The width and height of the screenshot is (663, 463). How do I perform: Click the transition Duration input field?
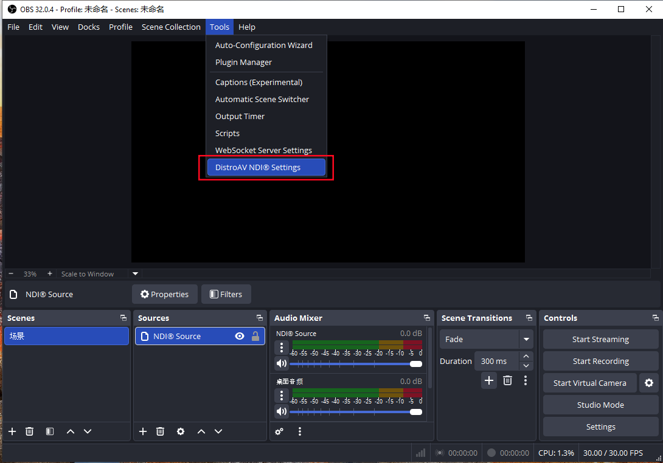[496, 361]
